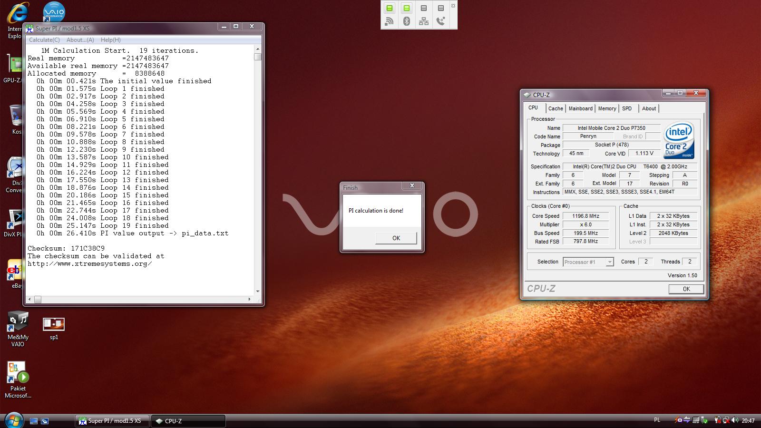Click the Super PI scroll-up arrow
The image size is (761, 428).
coord(258,49)
